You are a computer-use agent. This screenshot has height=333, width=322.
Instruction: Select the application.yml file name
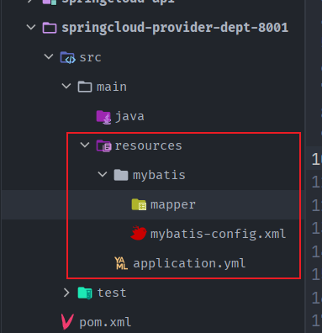tap(189, 263)
